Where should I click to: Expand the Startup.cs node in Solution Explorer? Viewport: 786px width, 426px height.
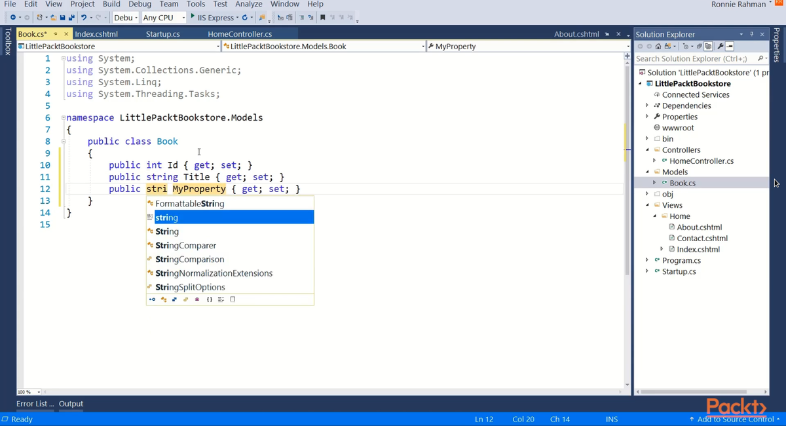647,271
